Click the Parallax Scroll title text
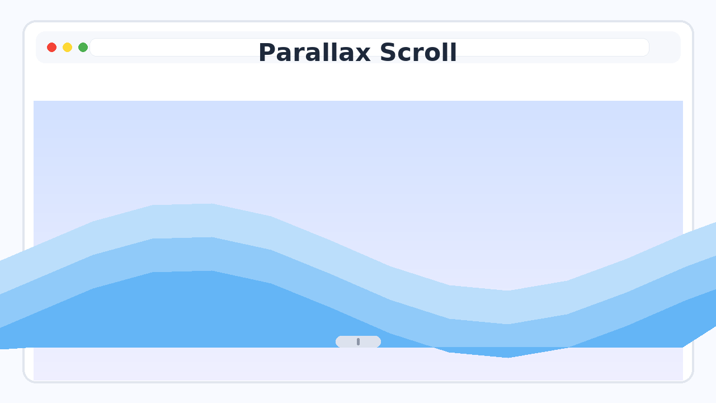Viewport: 716px width, 403px height. pyautogui.click(x=357, y=52)
